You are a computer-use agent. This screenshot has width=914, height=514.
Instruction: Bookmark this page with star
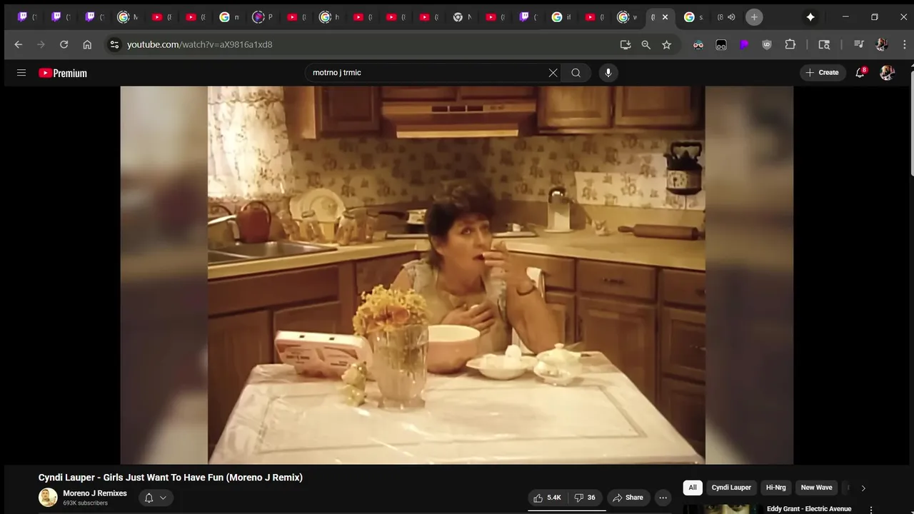click(x=667, y=44)
